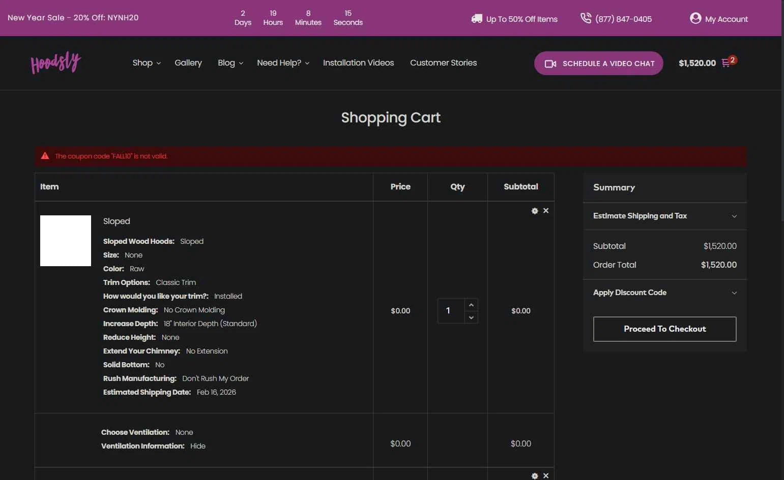This screenshot has height=480, width=784.
Task: Expand the Blog menu
Action: (230, 63)
